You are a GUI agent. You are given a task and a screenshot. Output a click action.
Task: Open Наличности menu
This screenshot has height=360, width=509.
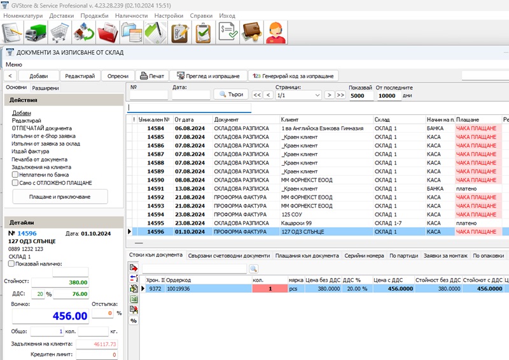pyautogui.click(x=131, y=15)
